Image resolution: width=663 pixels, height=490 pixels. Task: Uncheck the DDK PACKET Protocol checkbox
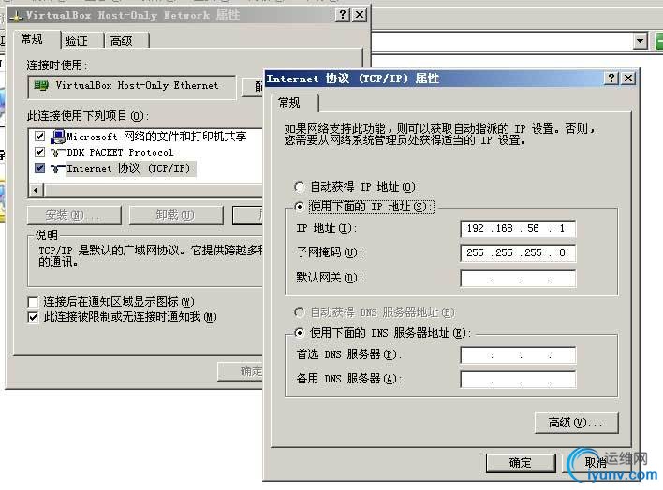pyautogui.click(x=39, y=152)
